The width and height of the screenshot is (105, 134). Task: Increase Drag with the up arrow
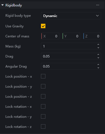98,55
